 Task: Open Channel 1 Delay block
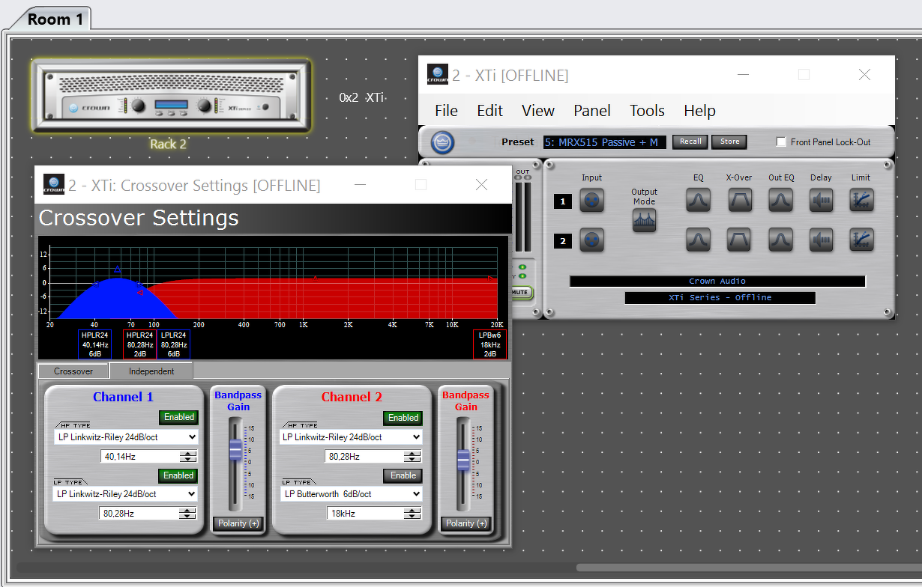[822, 200]
